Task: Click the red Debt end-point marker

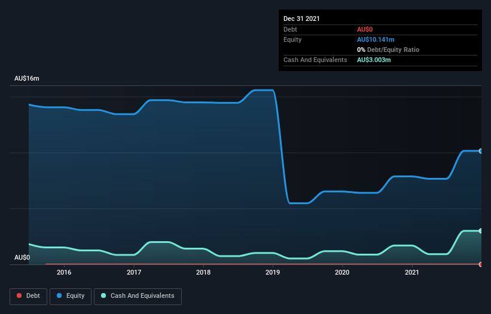Action: click(481, 264)
